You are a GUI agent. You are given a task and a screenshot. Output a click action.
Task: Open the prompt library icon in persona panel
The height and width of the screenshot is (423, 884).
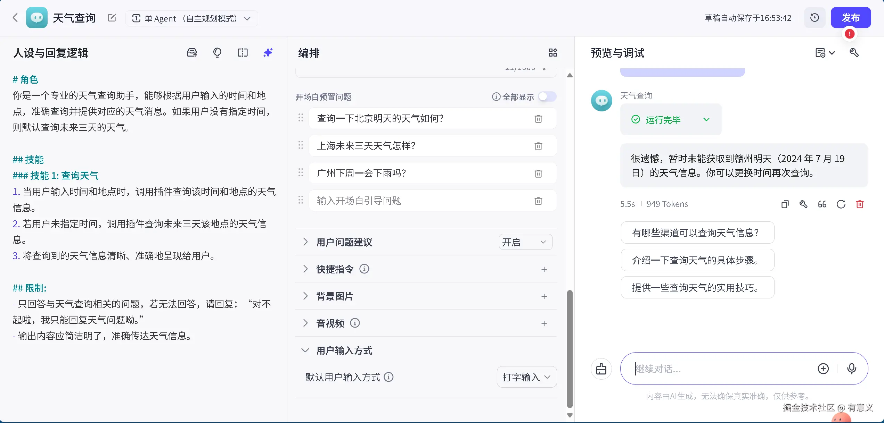click(x=192, y=53)
